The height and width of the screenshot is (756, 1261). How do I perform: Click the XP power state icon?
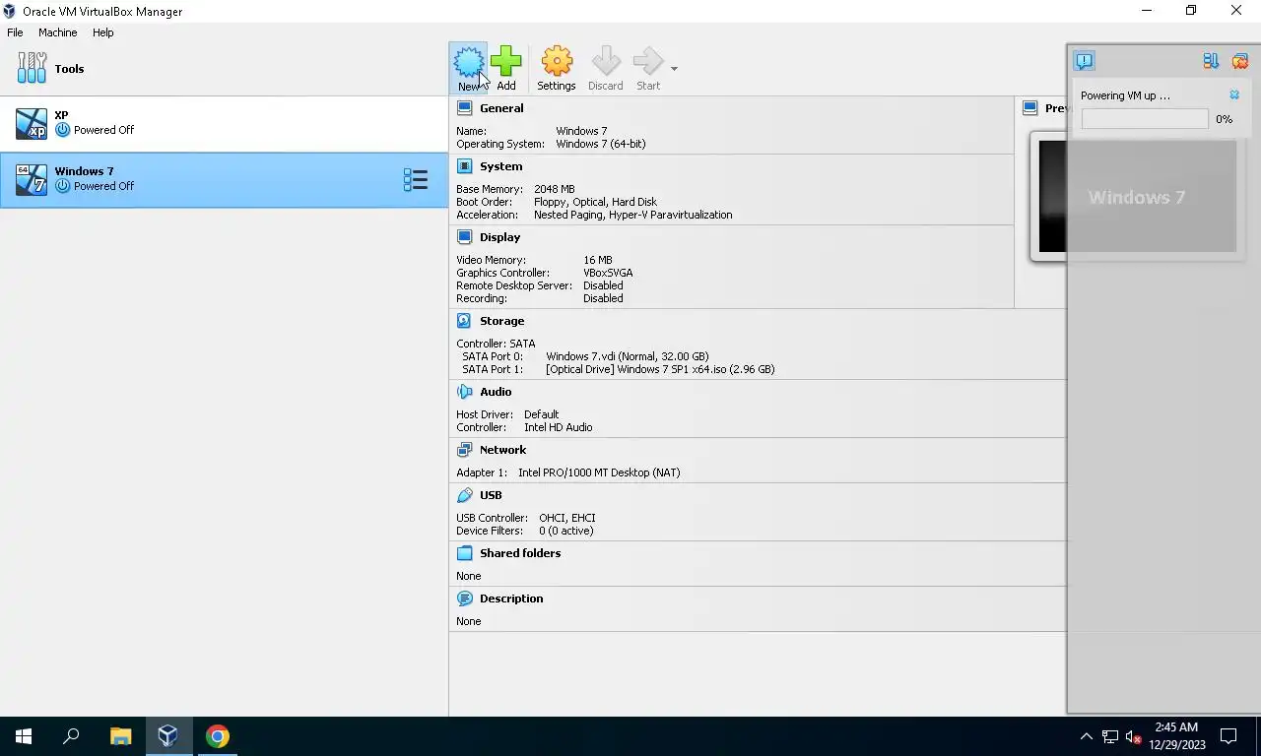pos(62,130)
